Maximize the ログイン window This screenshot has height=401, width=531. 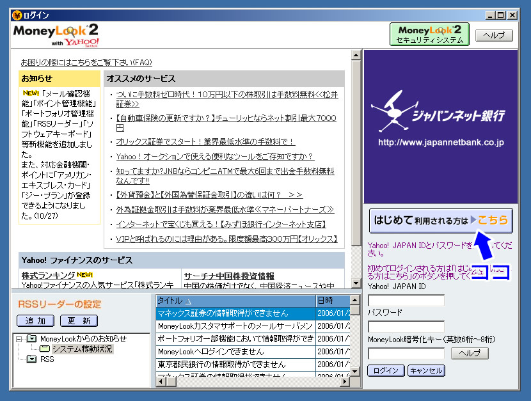pos(501,15)
